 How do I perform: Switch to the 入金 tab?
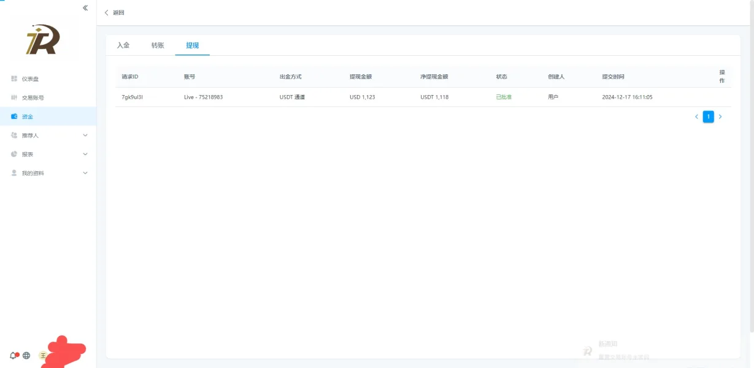tap(123, 45)
